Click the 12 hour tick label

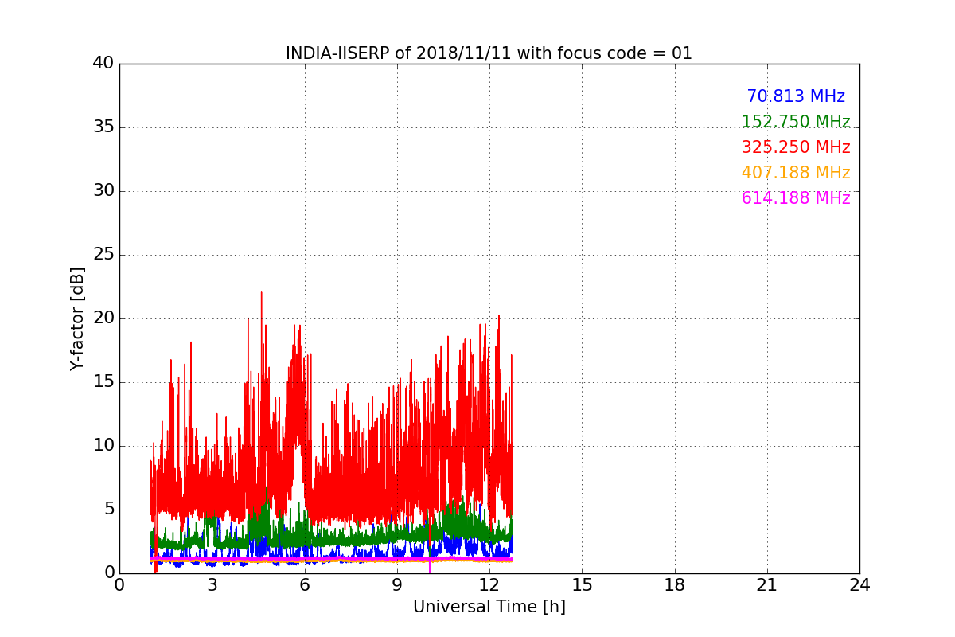click(x=489, y=584)
